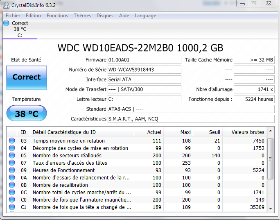280x220 pixels.
Task: Click raw value 35309 in C1 row
Action: [x=257, y=207]
